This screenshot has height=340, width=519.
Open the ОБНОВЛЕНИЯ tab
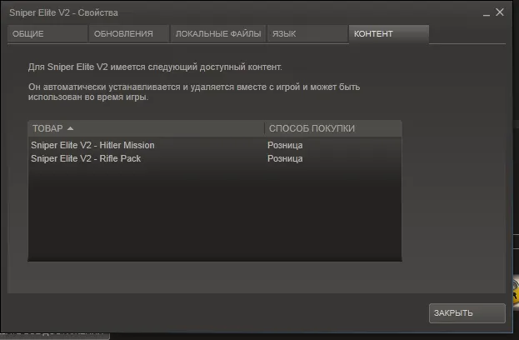coord(129,34)
